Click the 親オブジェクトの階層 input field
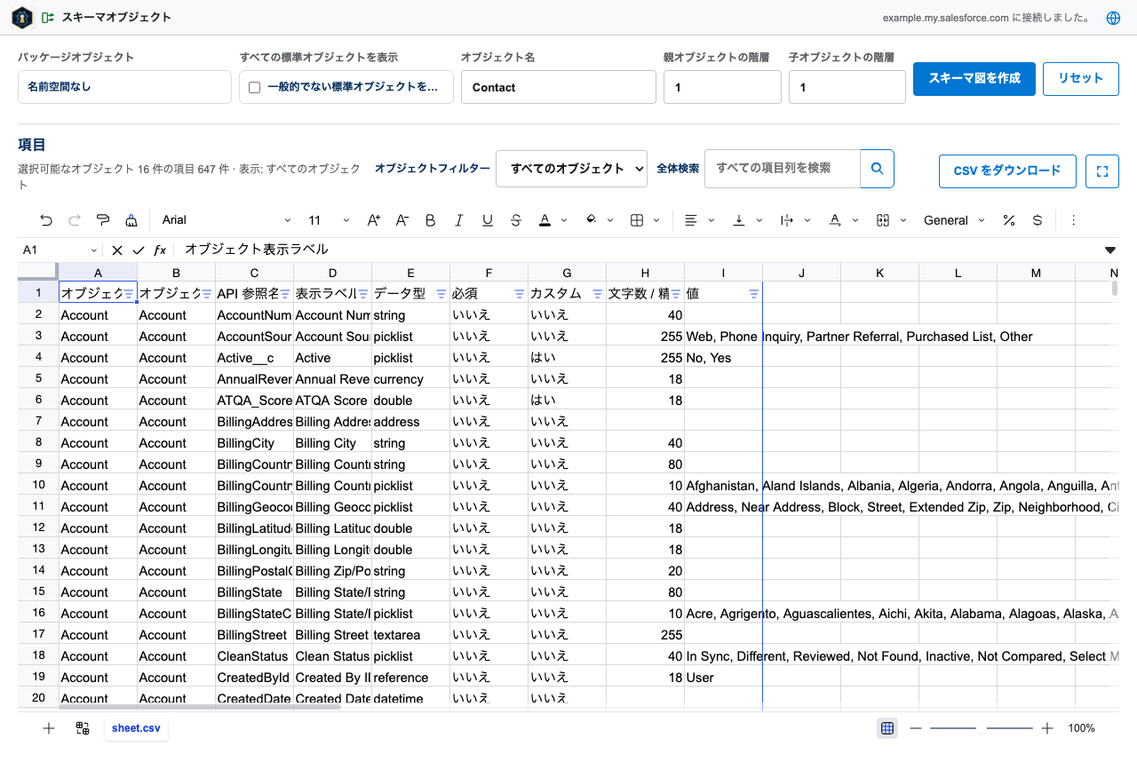 tap(722, 87)
